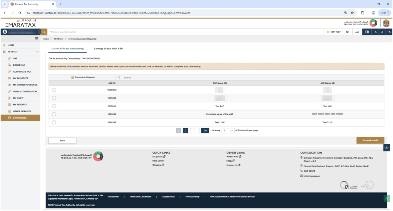This screenshot has width=393, height=211.
Task: Choose ASP 1023242 radio button
Action: (x=54, y=114)
